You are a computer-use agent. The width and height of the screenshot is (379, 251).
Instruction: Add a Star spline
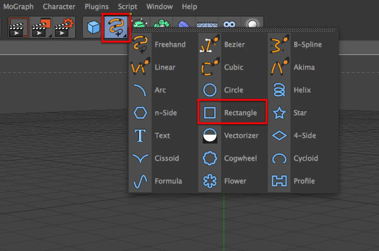303,113
